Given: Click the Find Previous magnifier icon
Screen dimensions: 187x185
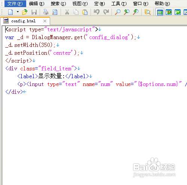Looking at the screenshot, I should point(126,12).
